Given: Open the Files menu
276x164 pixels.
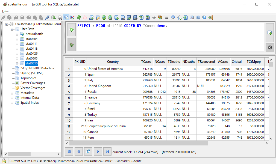Looking at the screenshot, I should click(x=5, y=11).
